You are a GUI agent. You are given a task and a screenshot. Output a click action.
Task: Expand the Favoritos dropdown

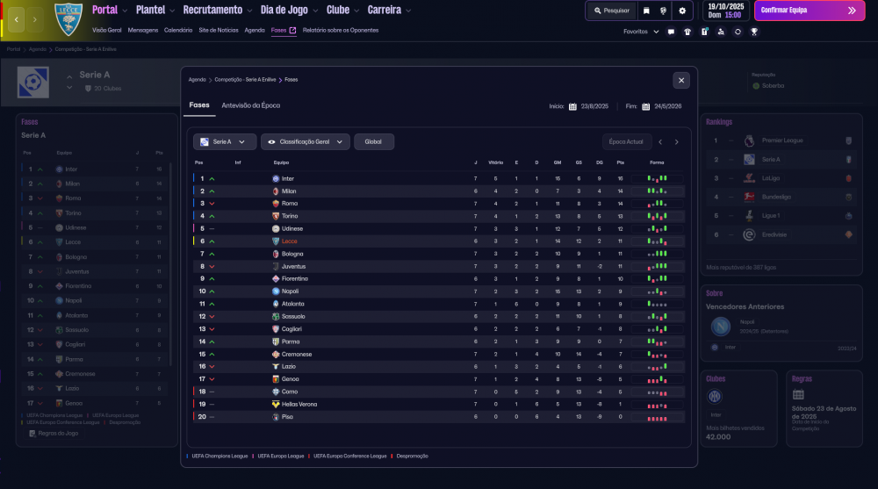[x=641, y=32]
